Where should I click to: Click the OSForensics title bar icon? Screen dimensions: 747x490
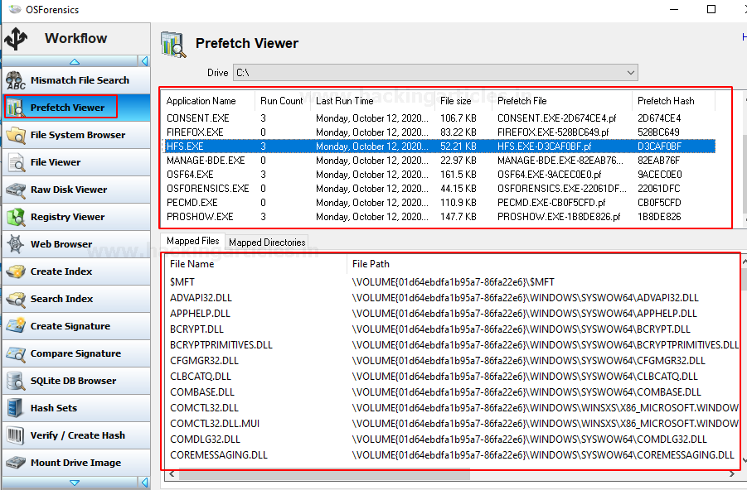[x=15, y=9]
